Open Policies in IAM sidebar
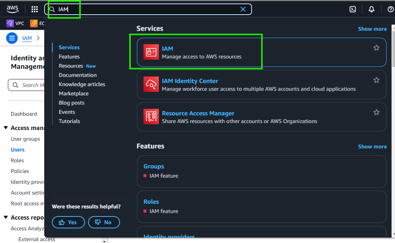The width and height of the screenshot is (395, 243). [20, 171]
